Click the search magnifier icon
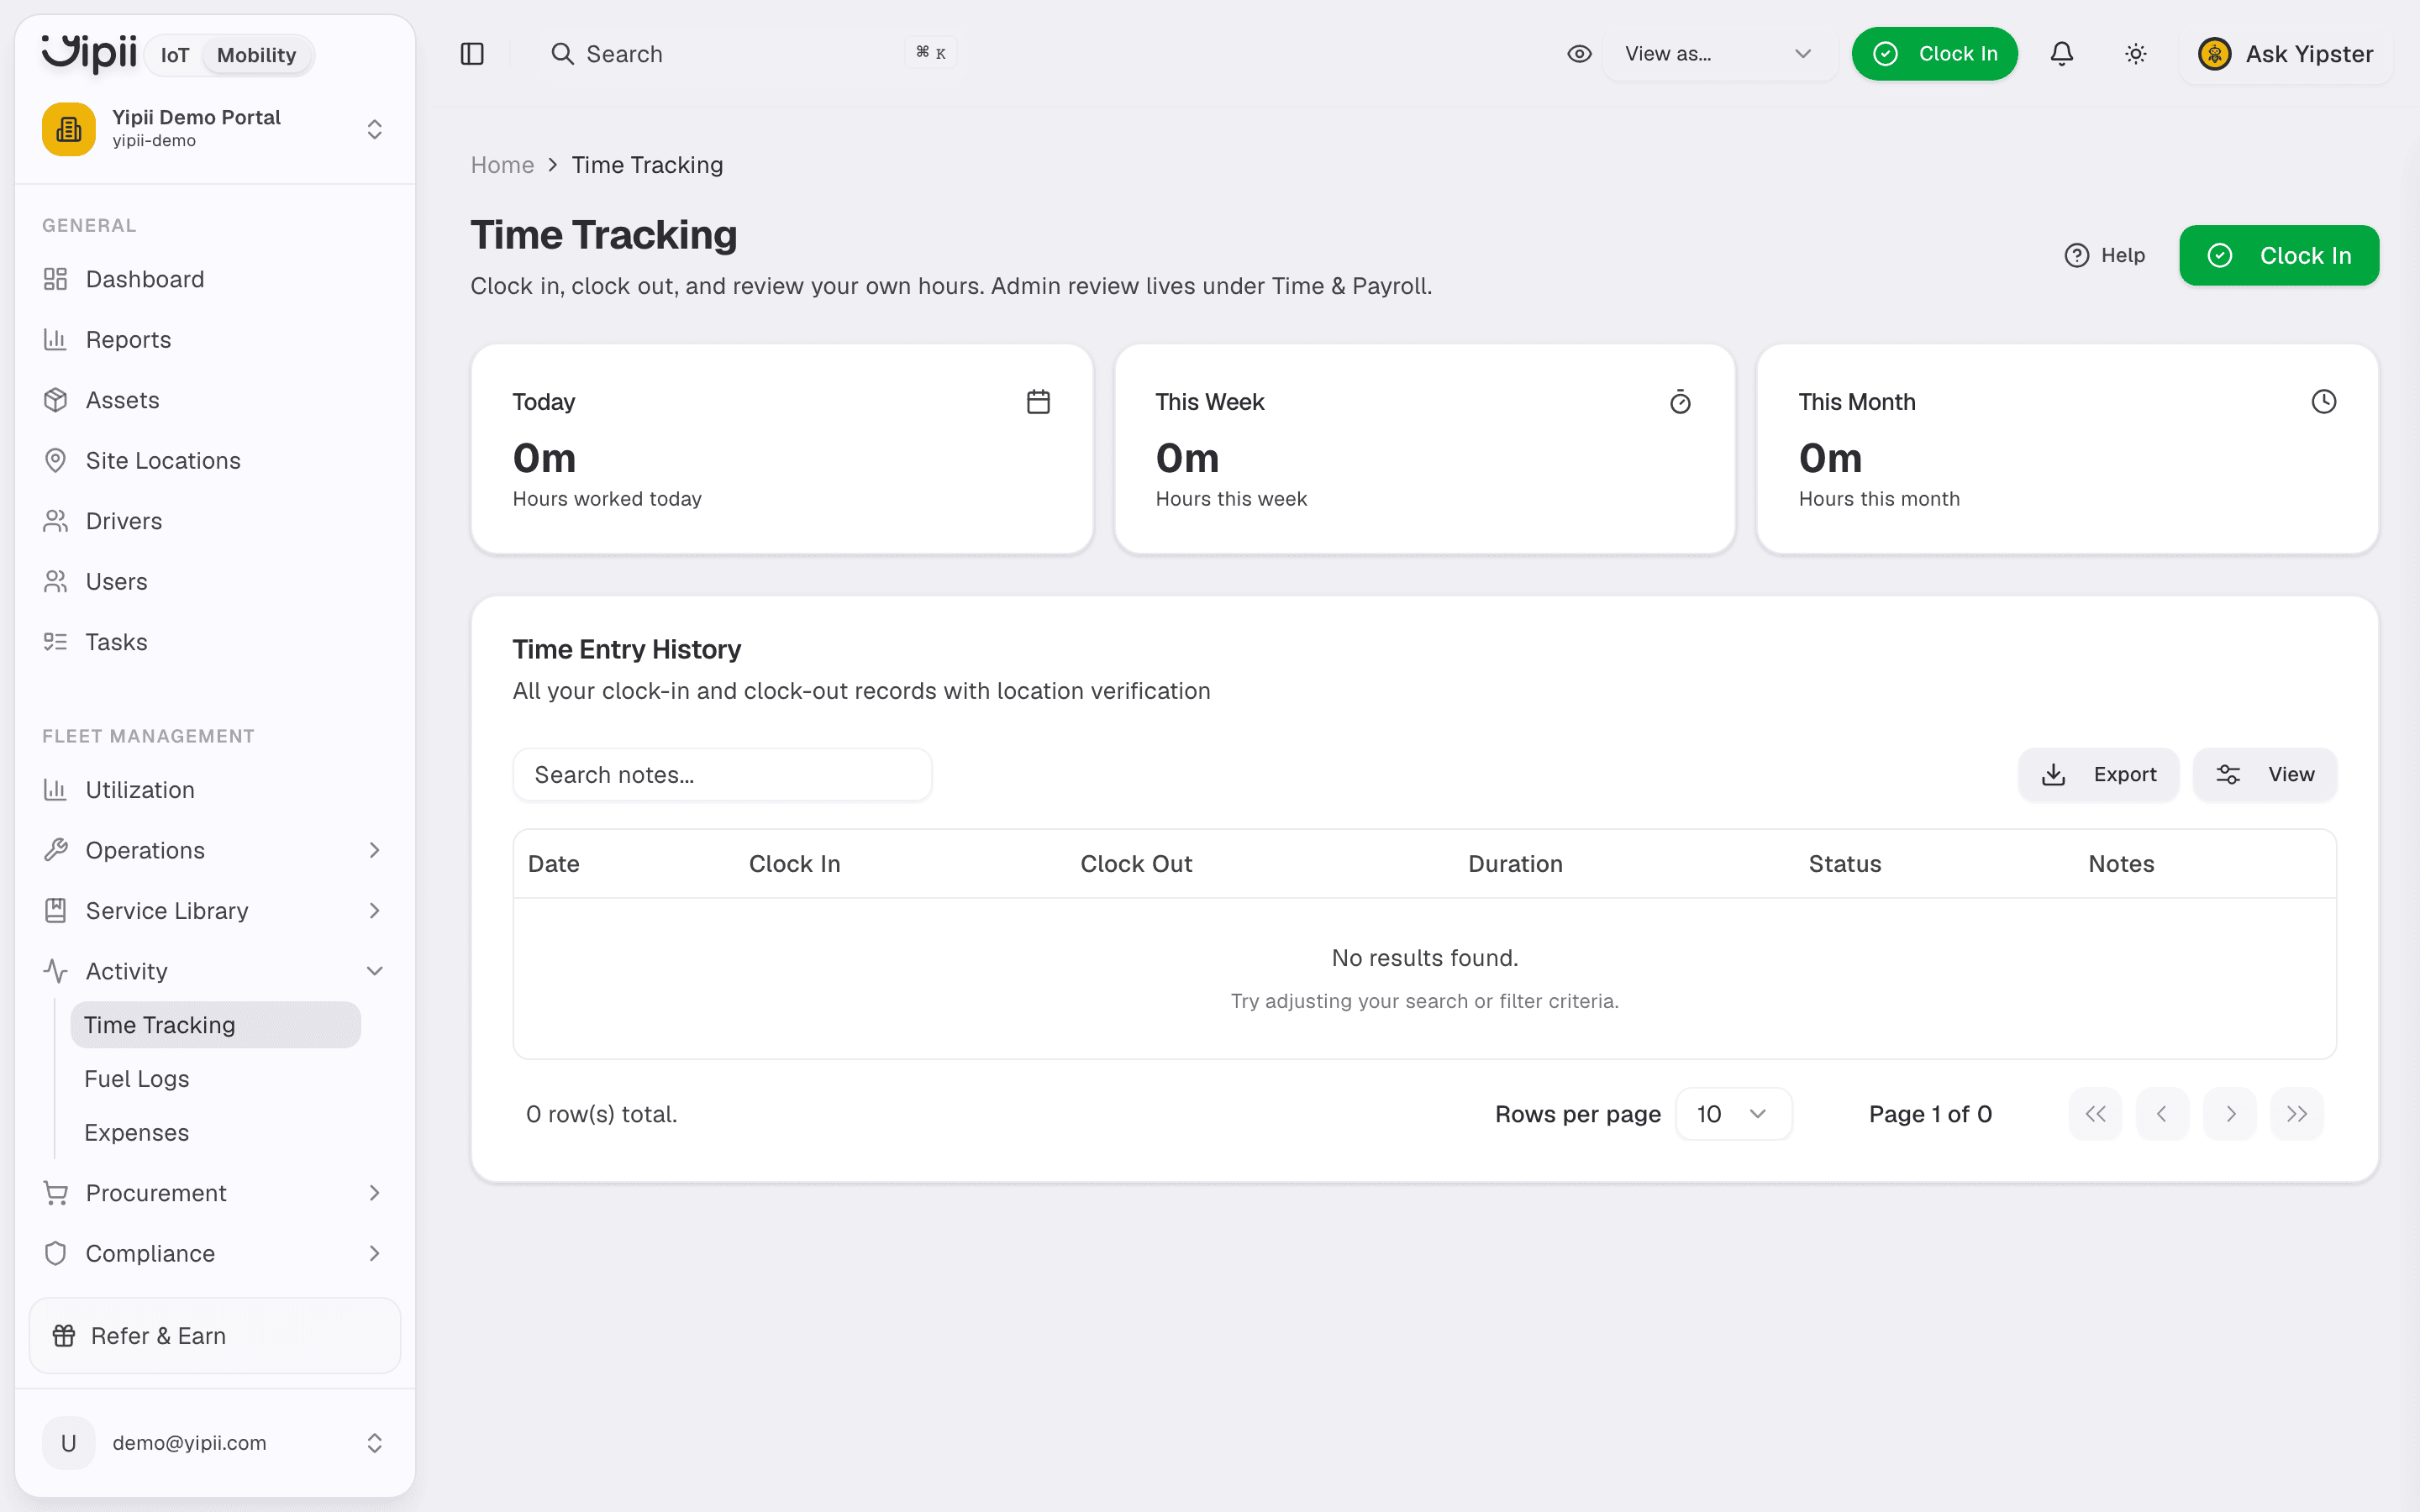 [563, 54]
